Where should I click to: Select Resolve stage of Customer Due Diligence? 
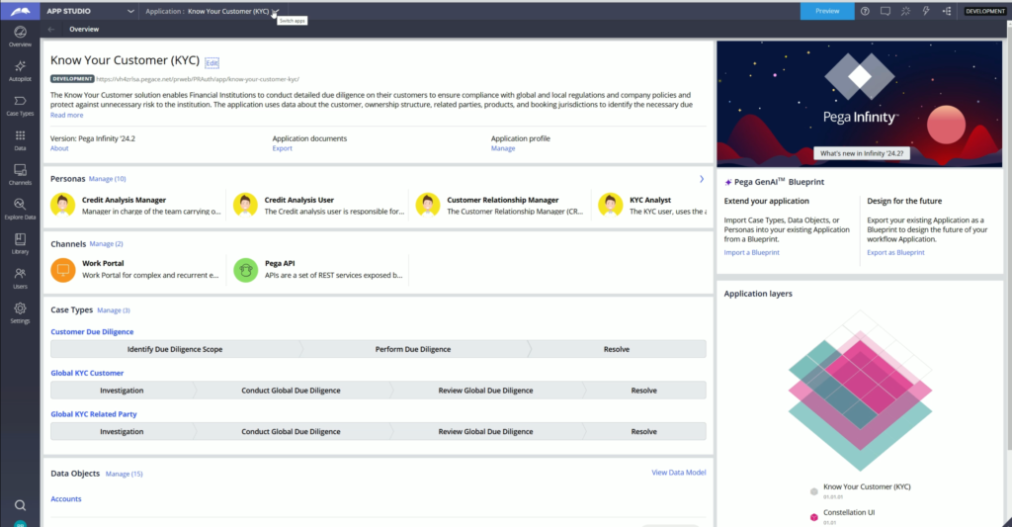click(x=617, y=349)
